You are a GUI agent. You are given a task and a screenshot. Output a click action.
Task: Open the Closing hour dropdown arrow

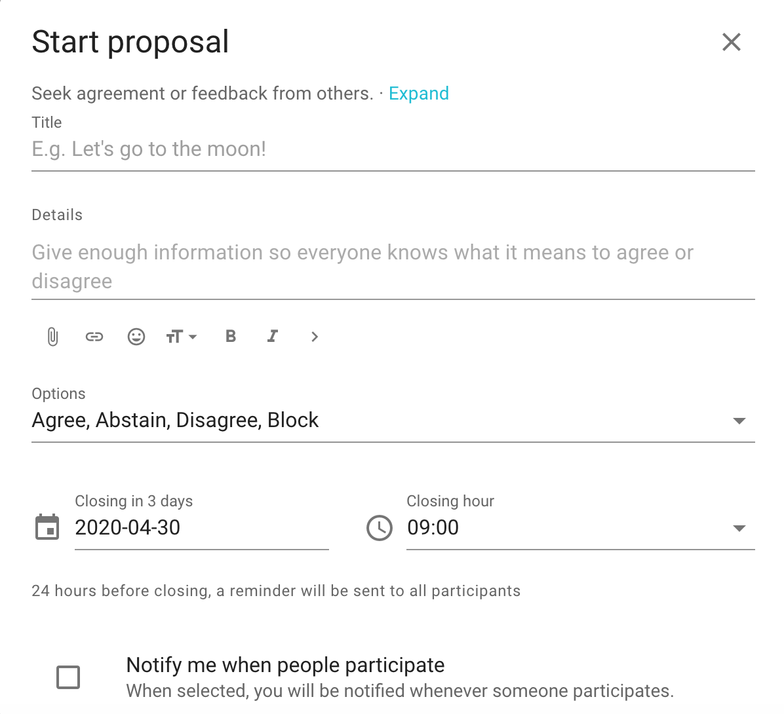(x=739, y=528)
